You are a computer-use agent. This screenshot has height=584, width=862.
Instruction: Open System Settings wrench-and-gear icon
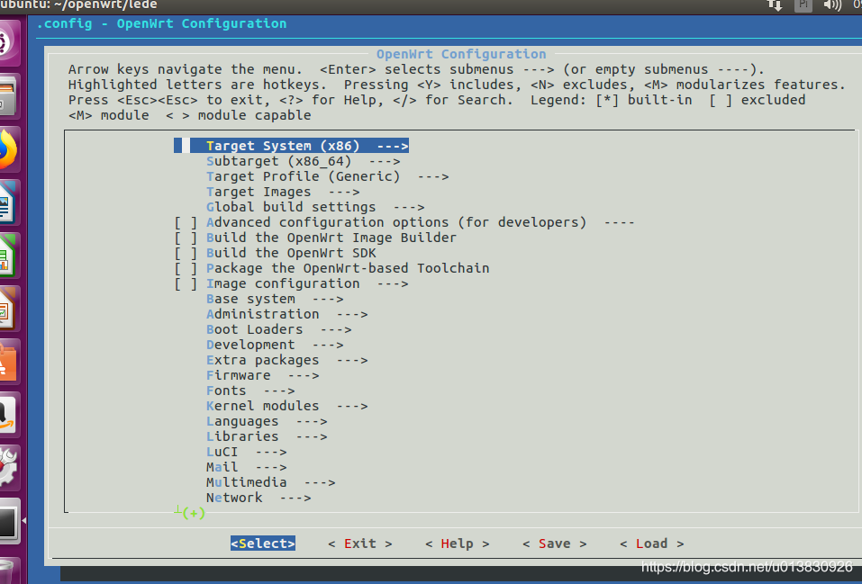point(8,468)
